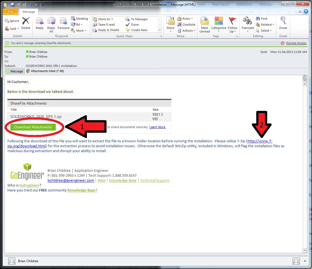Open Outlook Help via the question mark icon
Image resolution: width=312 pixels, height=269 pixels.
(306, 11)
